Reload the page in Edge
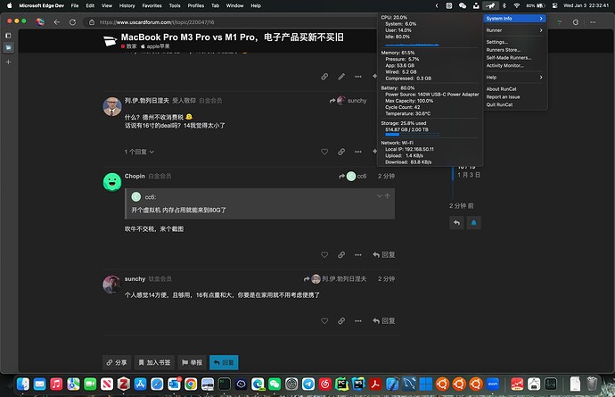This screenshot has width=615, height=397. point(72,22)
